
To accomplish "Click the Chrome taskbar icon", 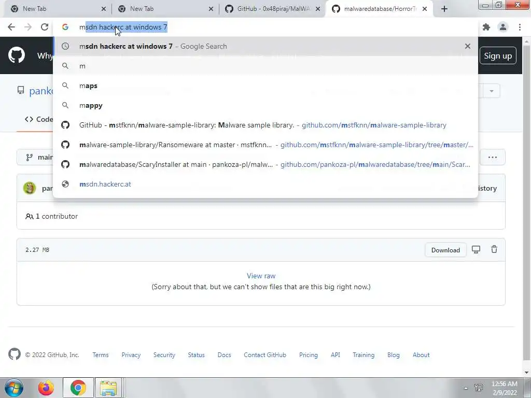I will 78,388.
